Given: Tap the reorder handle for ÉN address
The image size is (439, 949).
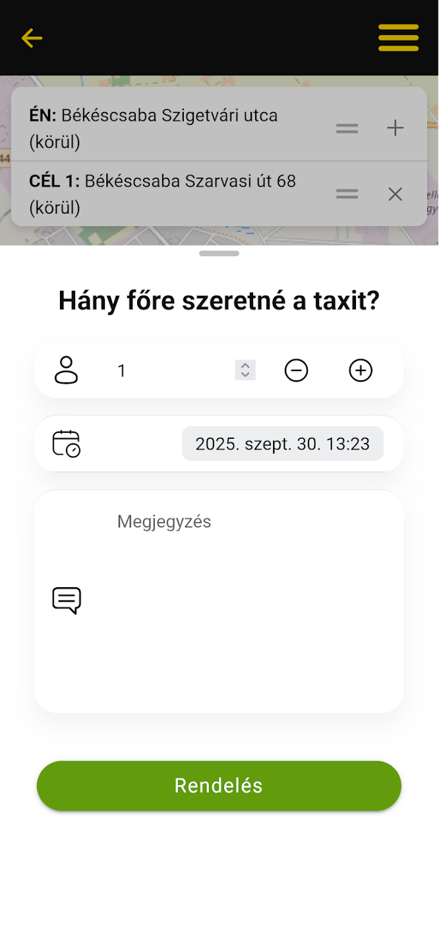Looking at the screenshot, I should pyautogui.click(x=347, y=128).
